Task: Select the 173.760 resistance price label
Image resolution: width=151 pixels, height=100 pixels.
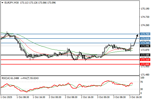Action: 145,34
